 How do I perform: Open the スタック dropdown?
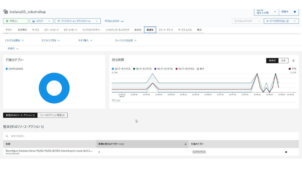click(42, 21)
